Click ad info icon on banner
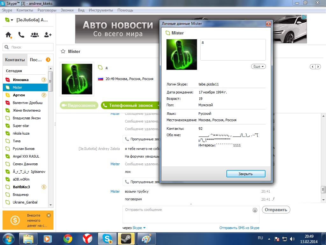326x245 pixels. (304, 17)
